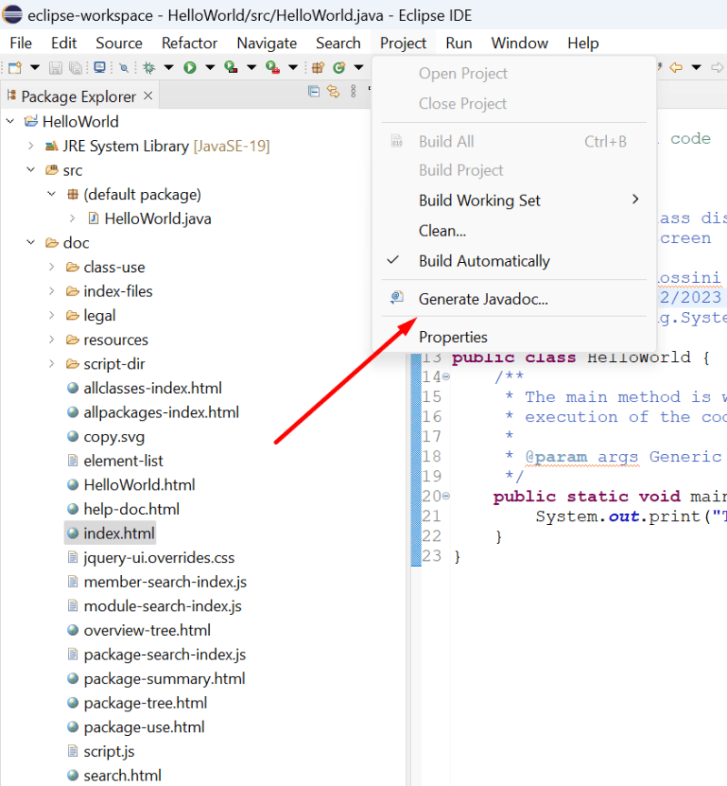This screenshot has width=727, height=786.
Task: Expand the class-use folder
Action: point(52,267)
